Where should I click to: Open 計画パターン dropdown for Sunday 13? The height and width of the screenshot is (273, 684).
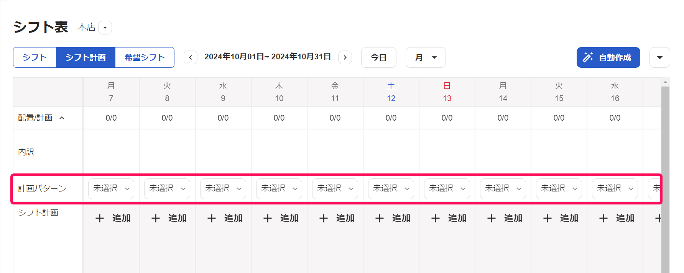point(447,188)
